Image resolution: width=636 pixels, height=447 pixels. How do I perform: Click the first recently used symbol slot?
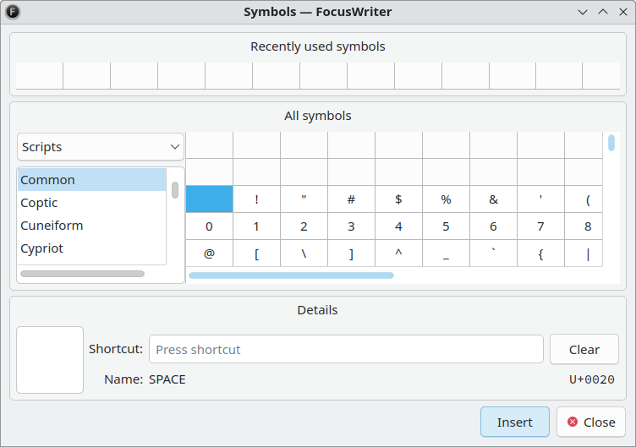coord(40,75)
